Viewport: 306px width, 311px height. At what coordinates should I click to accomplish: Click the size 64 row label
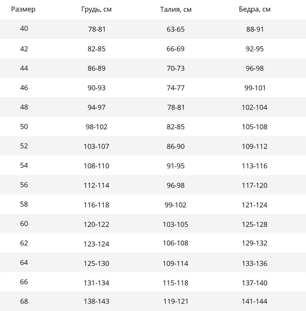point(24,263)
